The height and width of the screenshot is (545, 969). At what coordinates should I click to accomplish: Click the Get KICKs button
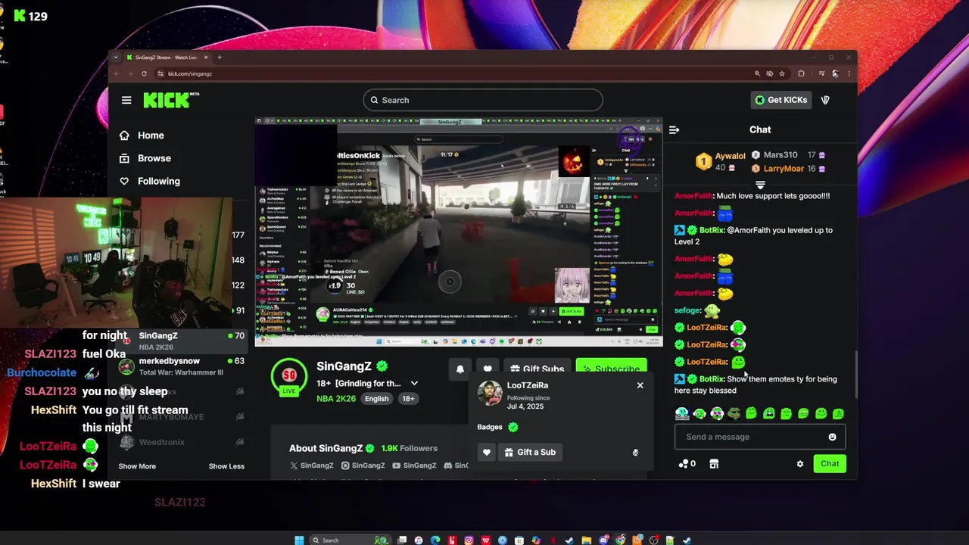[x=781, y=100]
